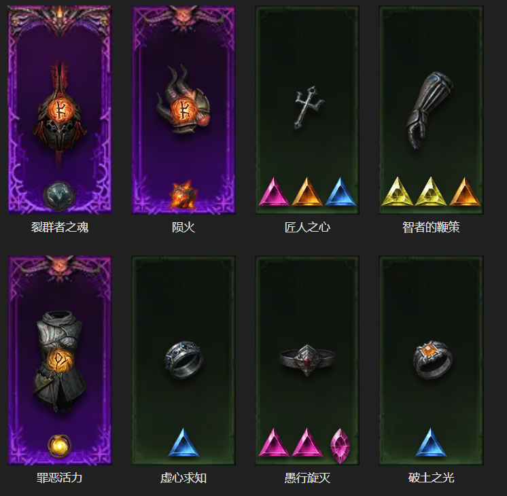The image size is (507, 496).
Task: Select the gauntlet glove in 智者的鞭策 card
Action: click(429, 110)
